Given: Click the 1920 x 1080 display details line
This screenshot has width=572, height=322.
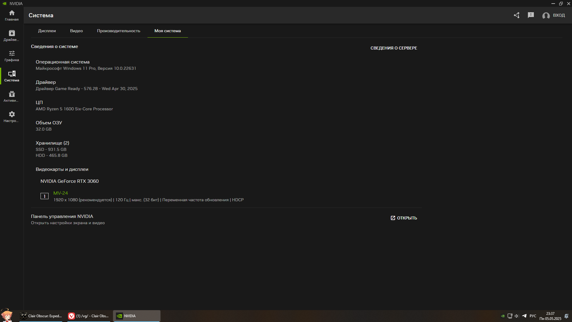Looking at the screenshot, I should [148, 200].
